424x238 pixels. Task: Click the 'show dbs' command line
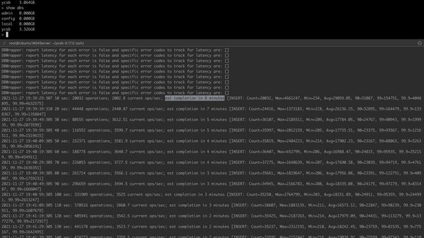(x=13, y=8)
